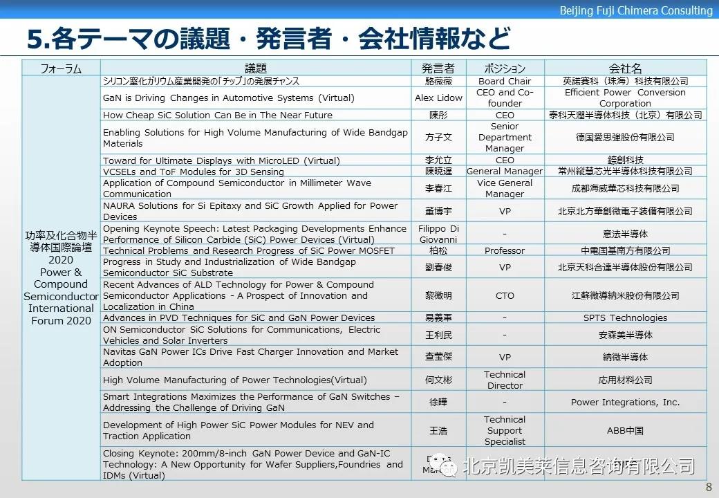Click the 'CEO and Co-founder' position cell
The image size is (719, 498).
pos(505,98)
